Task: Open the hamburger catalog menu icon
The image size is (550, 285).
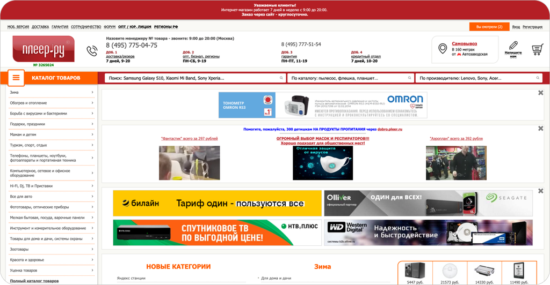Action: click(x=16, y=78)
